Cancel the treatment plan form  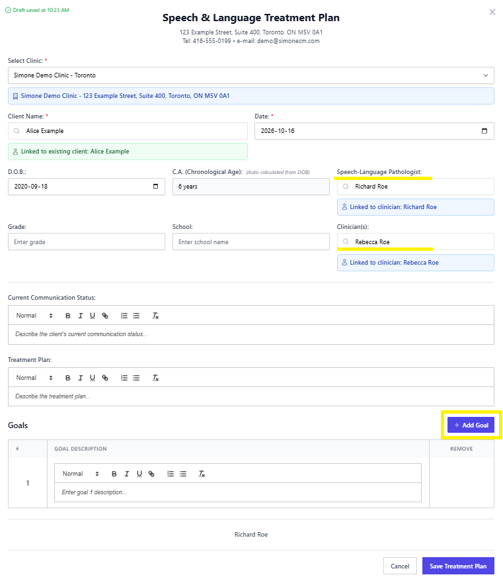400,566
